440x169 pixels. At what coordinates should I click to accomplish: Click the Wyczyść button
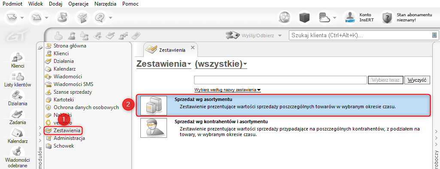(417, 80)
